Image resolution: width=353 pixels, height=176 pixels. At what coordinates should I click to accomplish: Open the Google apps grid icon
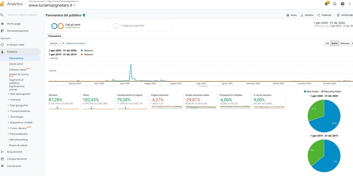point(335,4)
